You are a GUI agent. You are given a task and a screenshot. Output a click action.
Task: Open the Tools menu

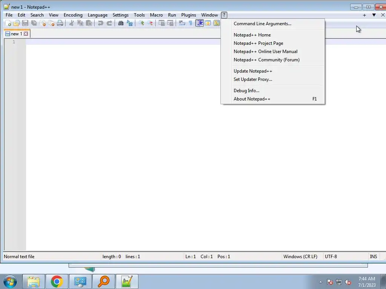point(139,15)
